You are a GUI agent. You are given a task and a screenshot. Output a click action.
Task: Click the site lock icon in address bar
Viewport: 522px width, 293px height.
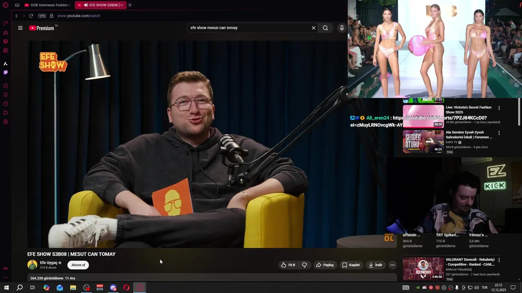pyautogui.click(x=51, y=16)
